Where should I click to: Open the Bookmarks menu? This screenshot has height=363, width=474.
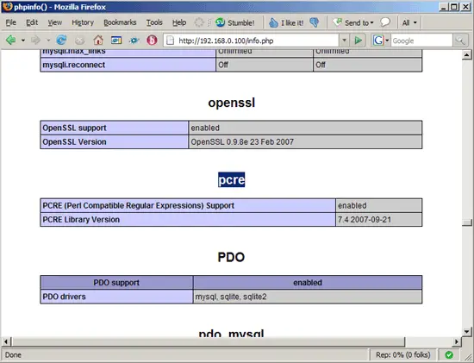(120, 22)
